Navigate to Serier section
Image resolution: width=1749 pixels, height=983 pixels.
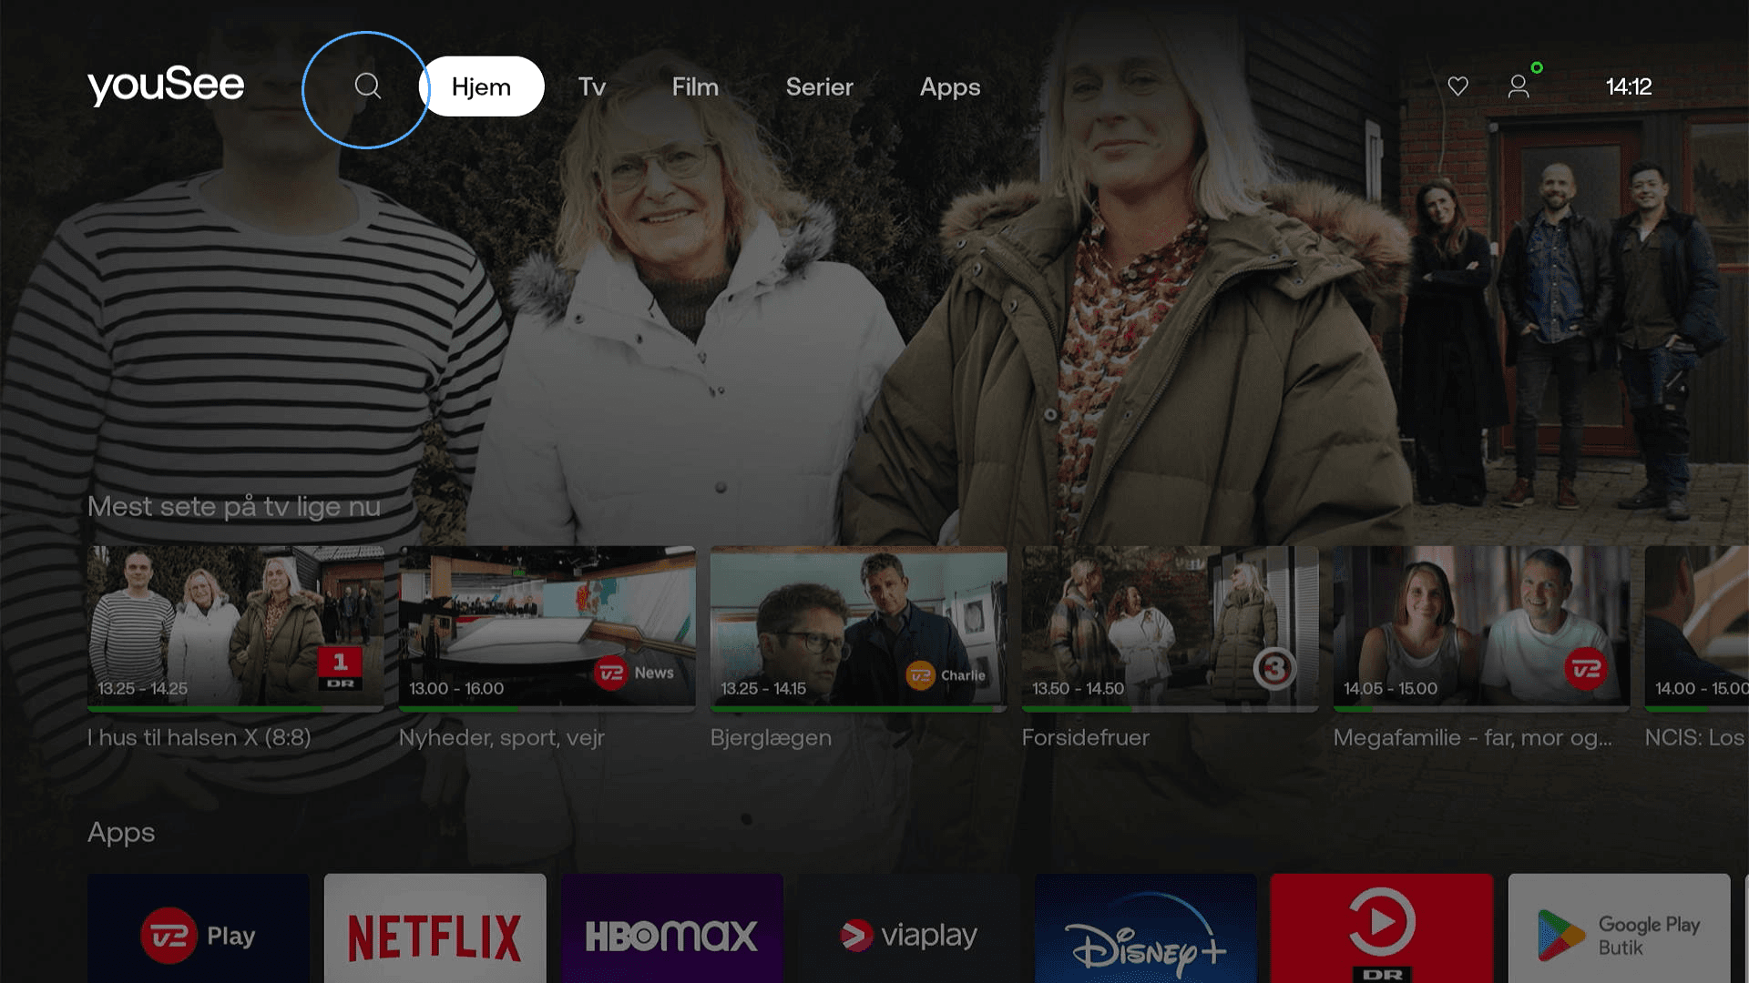tap(819, 86)
